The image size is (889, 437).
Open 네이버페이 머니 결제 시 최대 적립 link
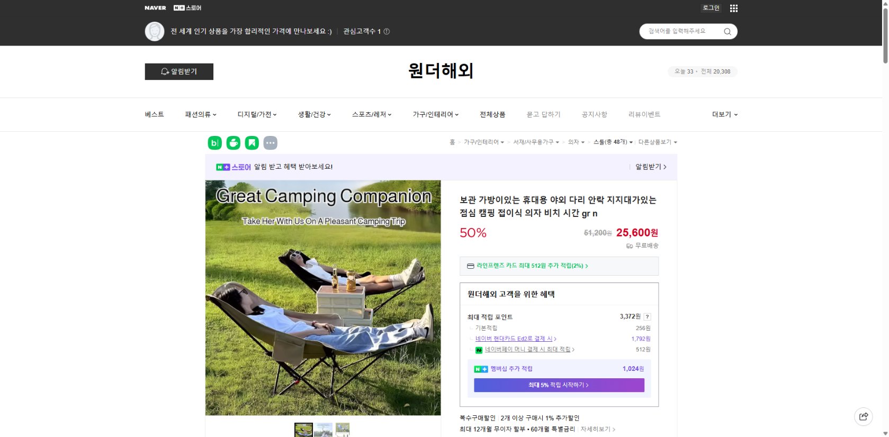click(529, 350)
